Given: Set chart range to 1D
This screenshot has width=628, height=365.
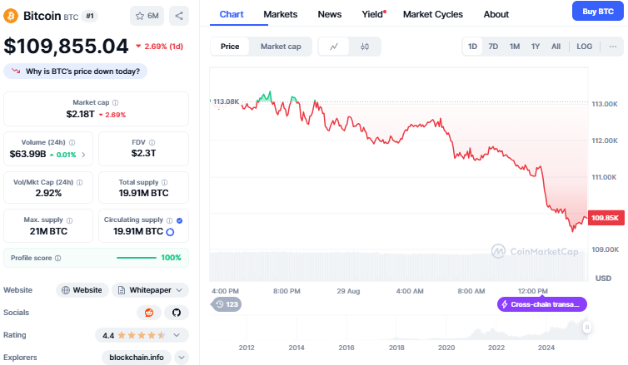Looking at the screenshot, I should (472, 47).
